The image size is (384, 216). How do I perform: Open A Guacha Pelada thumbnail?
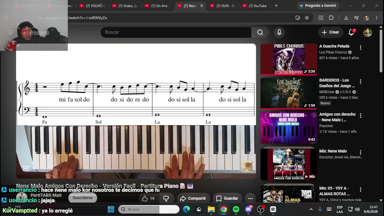pos(289,59)
